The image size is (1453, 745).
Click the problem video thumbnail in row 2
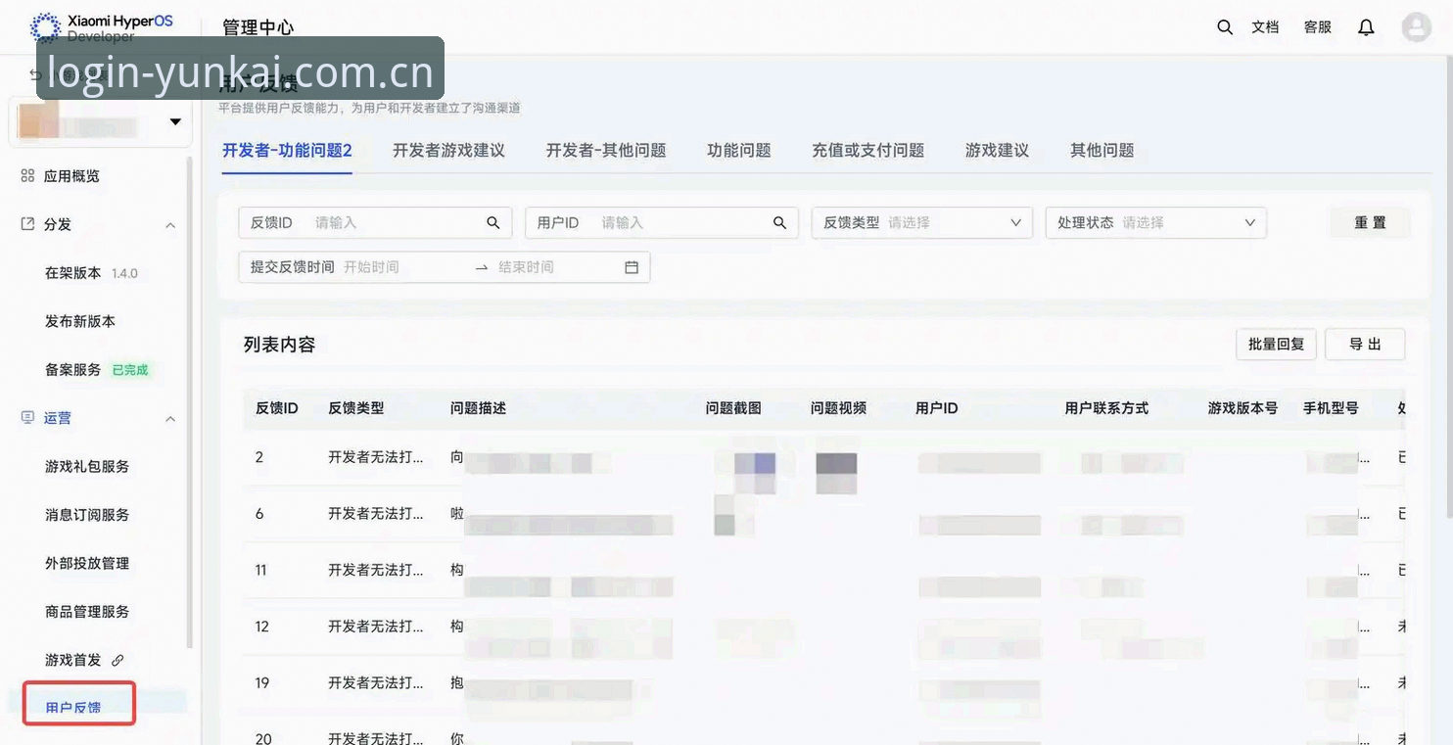click(x=836, y=472)
